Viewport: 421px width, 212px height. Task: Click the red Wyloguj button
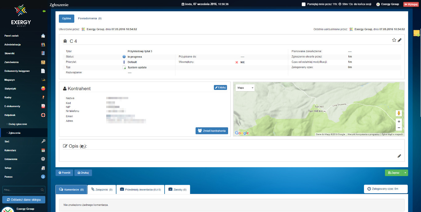tap(411, 4)
